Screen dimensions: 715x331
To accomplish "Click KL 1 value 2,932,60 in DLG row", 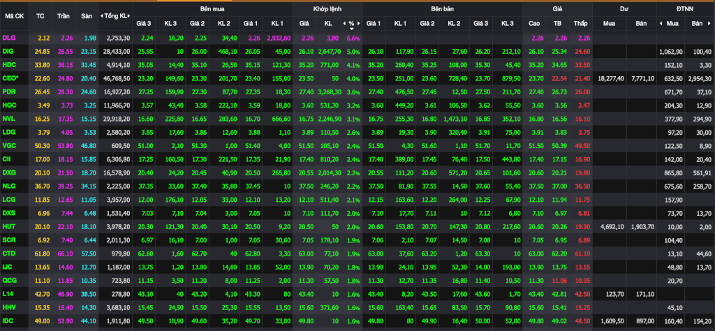I will 279,38.
